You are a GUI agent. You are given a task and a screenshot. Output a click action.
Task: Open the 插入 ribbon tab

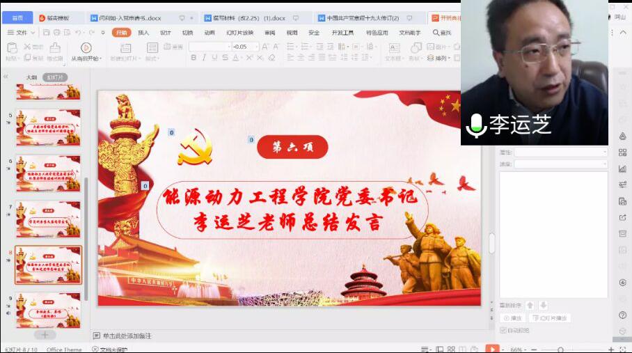point(143,33)
